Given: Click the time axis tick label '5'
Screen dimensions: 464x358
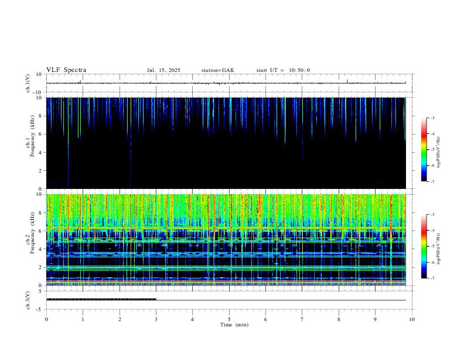Looking at the screenshot, I should point(229,319).
